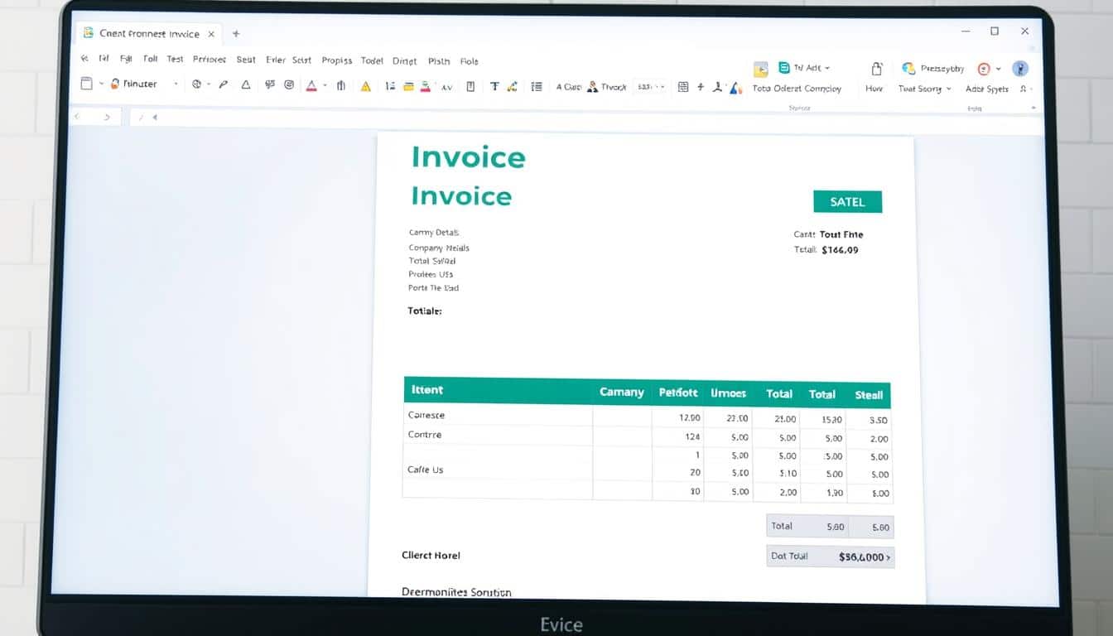Expand the arrow beside the red circle icon
The width and height of the screenshot is (1113, 636).
pyautogui.click(x=998, y=69)
